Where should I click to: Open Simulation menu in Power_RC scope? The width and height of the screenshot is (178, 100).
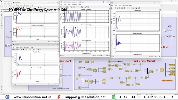pos(26,47)
